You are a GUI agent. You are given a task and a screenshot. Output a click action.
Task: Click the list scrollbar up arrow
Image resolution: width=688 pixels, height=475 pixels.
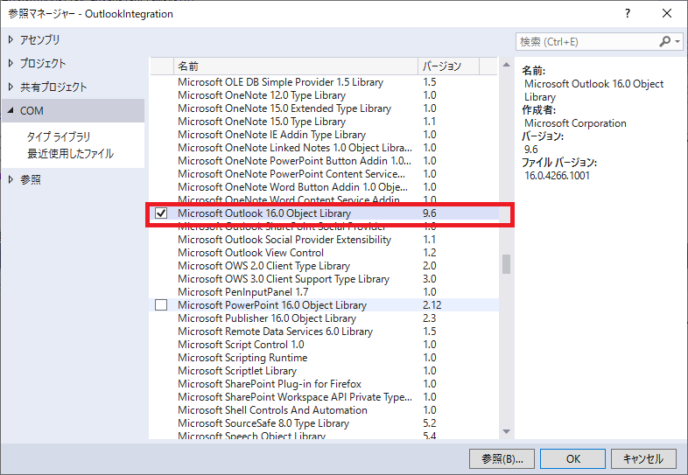[506, 65]
